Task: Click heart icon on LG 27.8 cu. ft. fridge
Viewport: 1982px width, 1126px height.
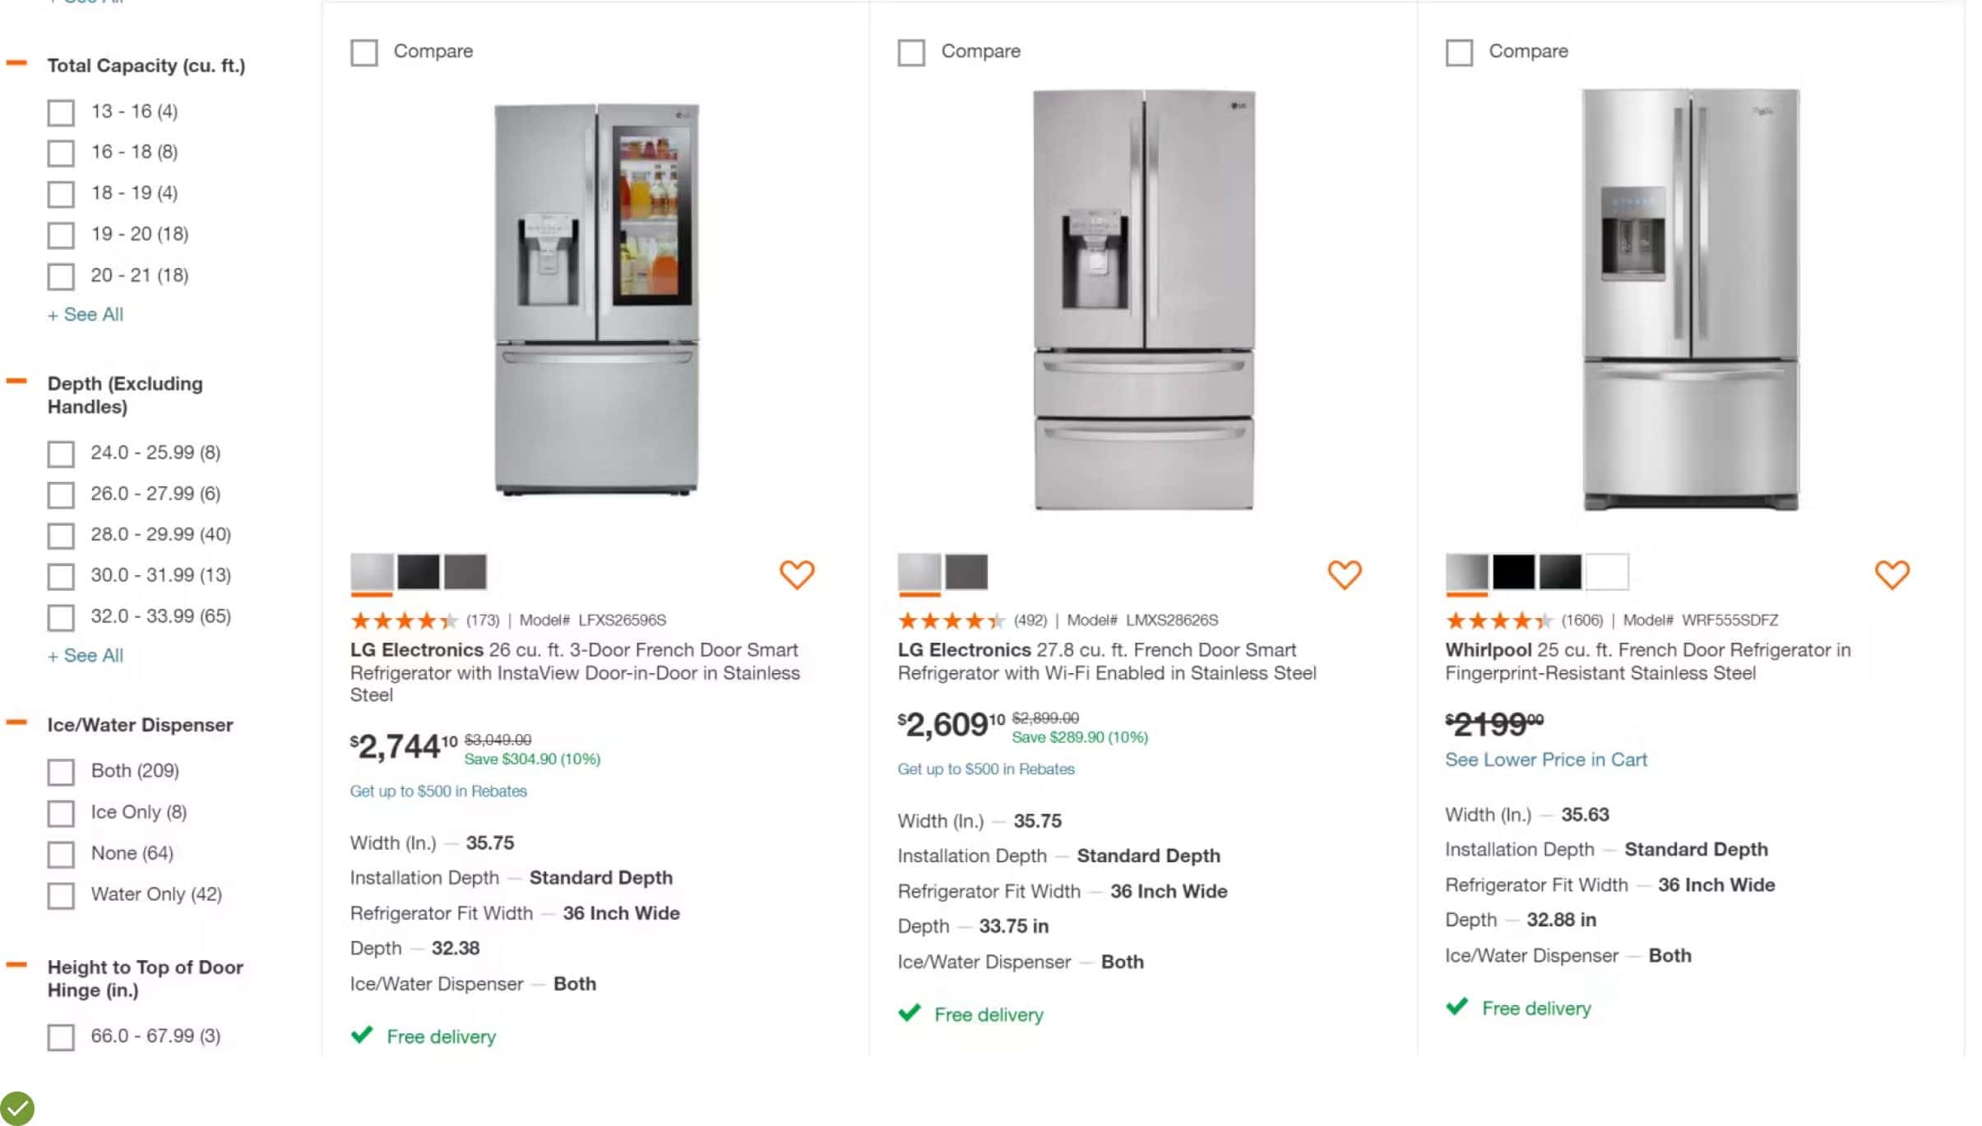Action: (1344, 575)
